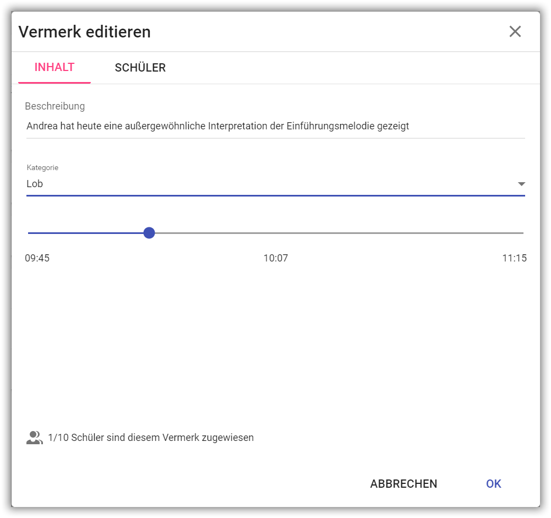Click the 09:45 start time label
The height and width of the screenshot is (518, 551).
[x=37, y=258]
